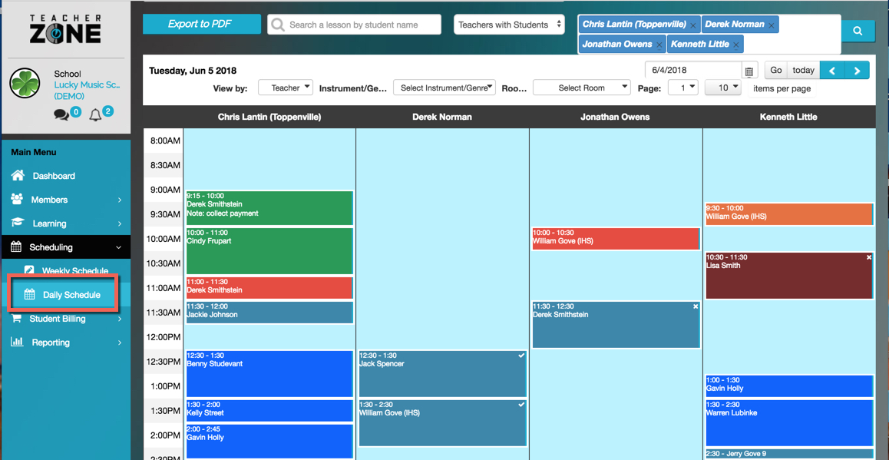Open items per page dropdown
Screen dimensions: 889x460
tap(723, 88)
